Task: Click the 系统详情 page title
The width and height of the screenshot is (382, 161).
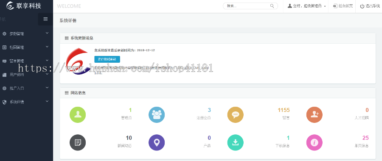Action: (68, 21)
